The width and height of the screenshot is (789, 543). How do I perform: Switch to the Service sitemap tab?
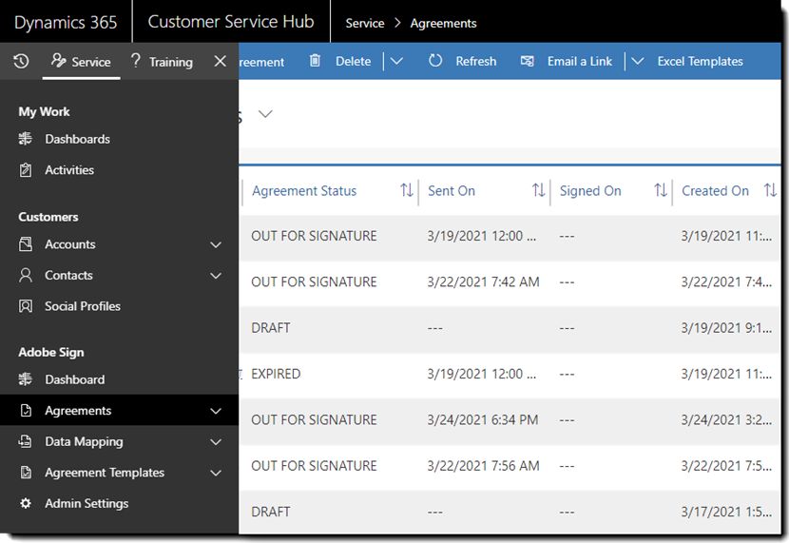pyautogui.click(x=81, y=62)
